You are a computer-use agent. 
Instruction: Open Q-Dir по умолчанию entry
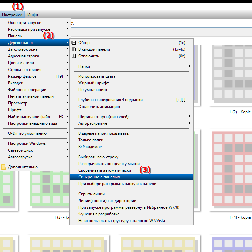click(x=35, y=133)
